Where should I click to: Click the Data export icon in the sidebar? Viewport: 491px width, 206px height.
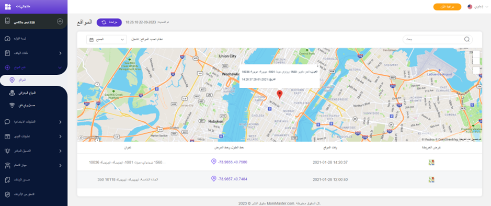8,180
